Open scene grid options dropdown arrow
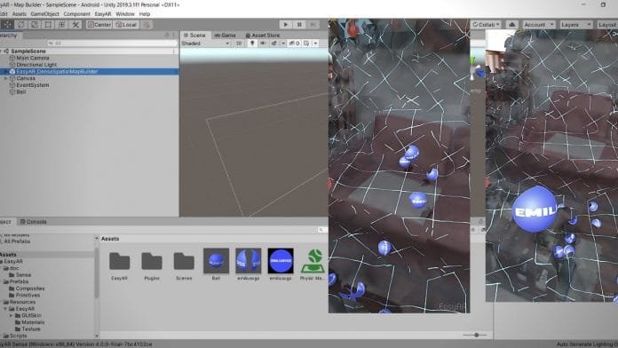618x348 pixels. coord(315,43)
